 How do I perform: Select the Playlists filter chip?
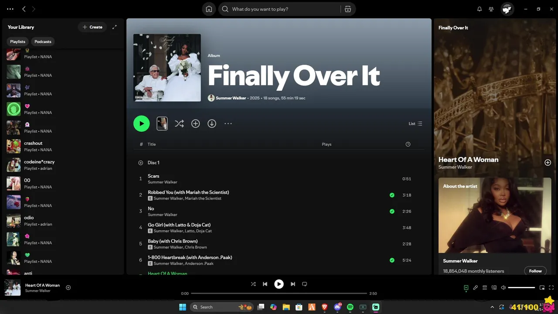[x=18, y=41]
